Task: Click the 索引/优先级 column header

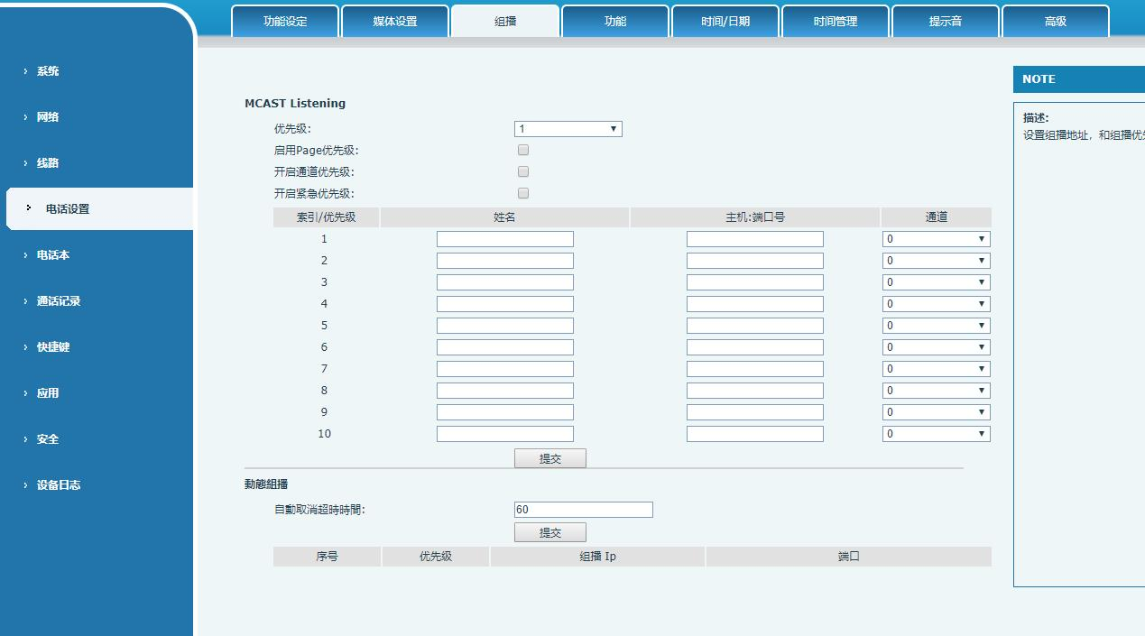Action: 326,217
